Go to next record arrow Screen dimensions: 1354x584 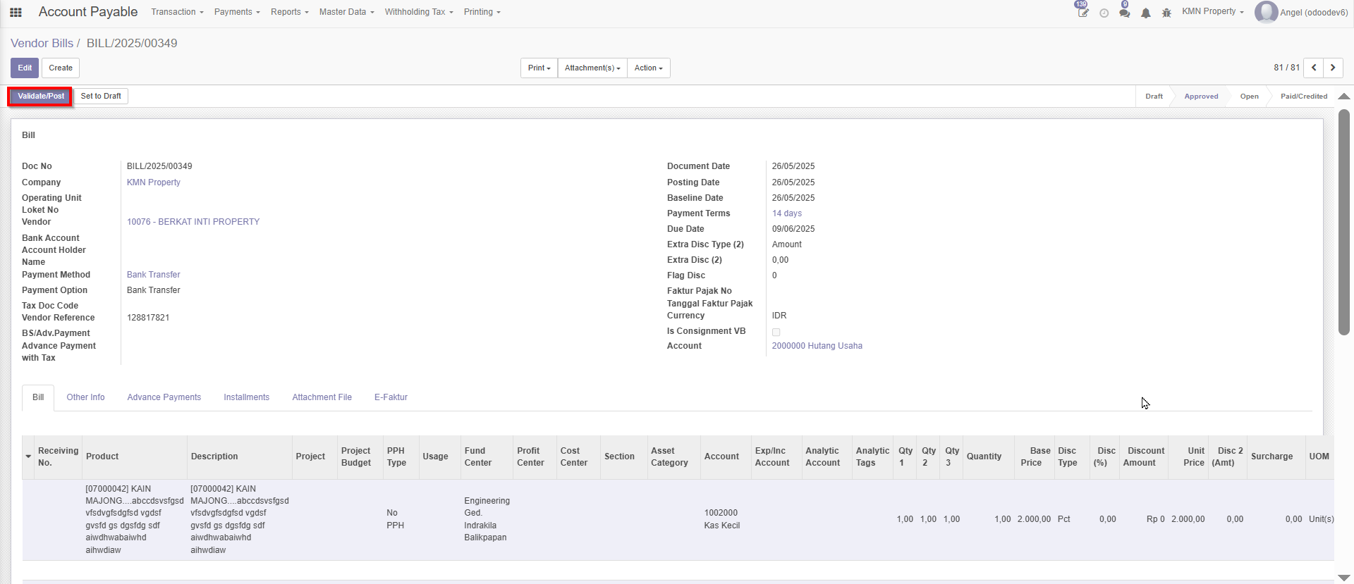click(x=1333, y=68)
